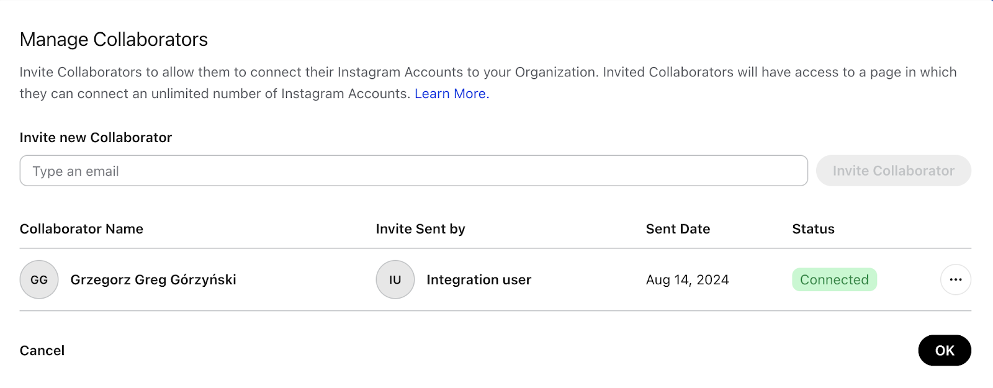Image resolution: width=993 pixels, height=388 pixels.
Task: Confirm with the OK button
Action: pyautogui.click(x=945, y=350)
